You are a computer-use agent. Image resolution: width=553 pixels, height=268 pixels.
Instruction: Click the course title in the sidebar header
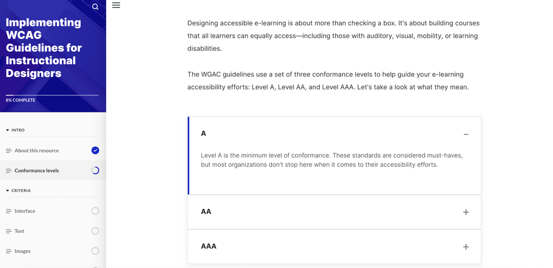coord(44,48)
